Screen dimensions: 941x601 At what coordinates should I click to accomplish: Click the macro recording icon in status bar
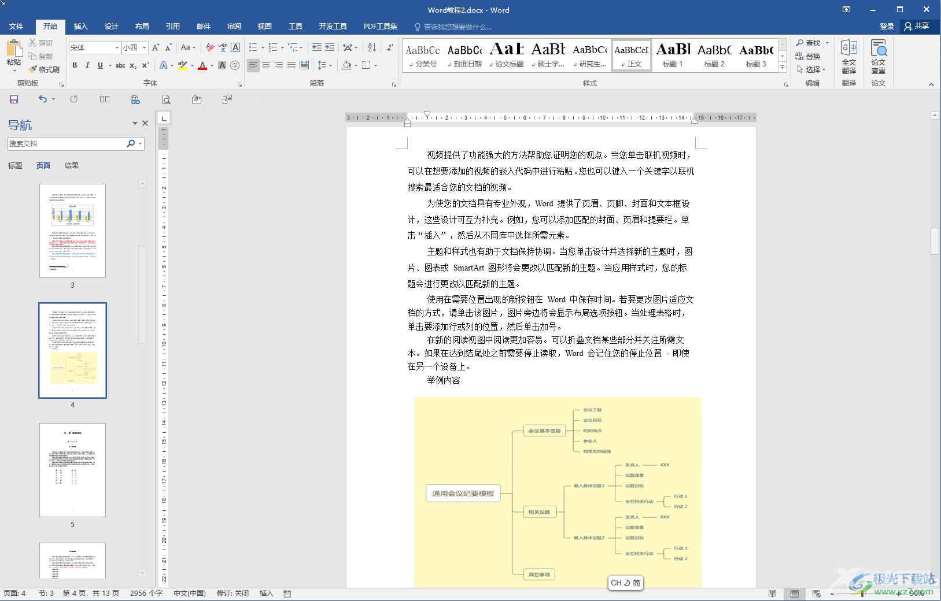click(287, 593)
